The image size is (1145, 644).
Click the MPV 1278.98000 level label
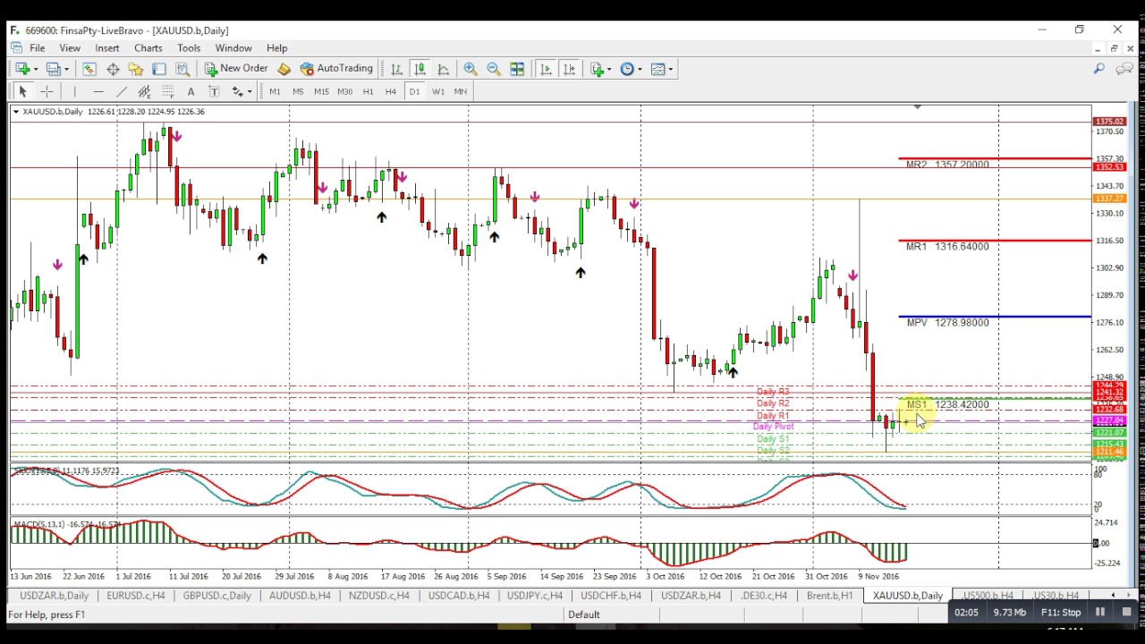pos(948,323)
